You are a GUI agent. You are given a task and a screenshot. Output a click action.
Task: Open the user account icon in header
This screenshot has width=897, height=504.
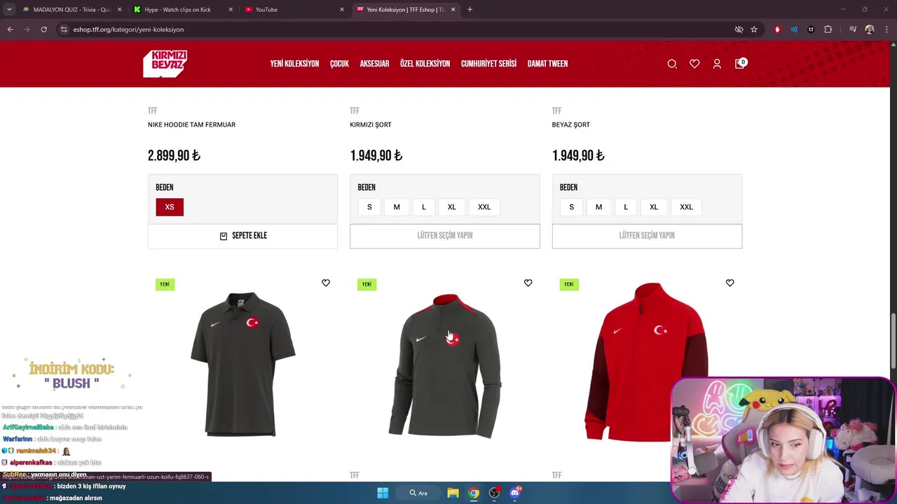[717, 64]
